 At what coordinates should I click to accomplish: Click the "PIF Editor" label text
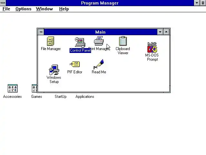pos(75,72)
